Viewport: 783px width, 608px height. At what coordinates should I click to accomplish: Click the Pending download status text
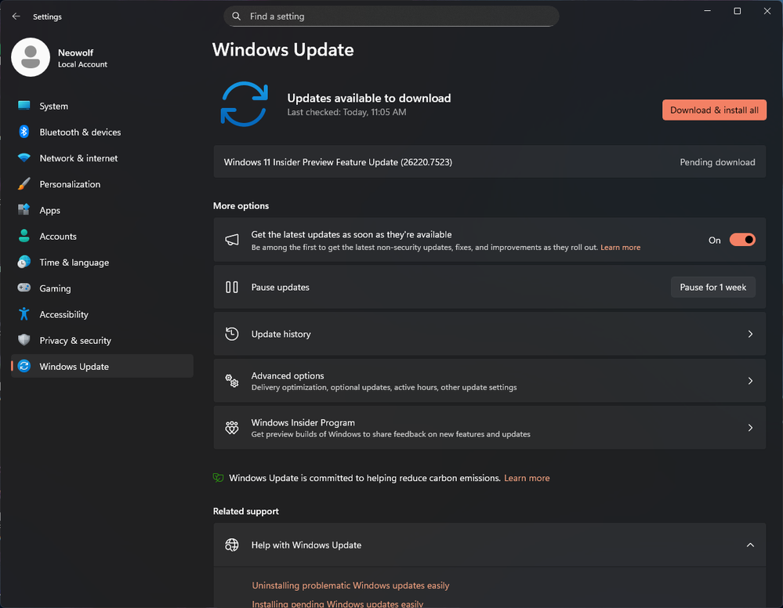point(717,162)
